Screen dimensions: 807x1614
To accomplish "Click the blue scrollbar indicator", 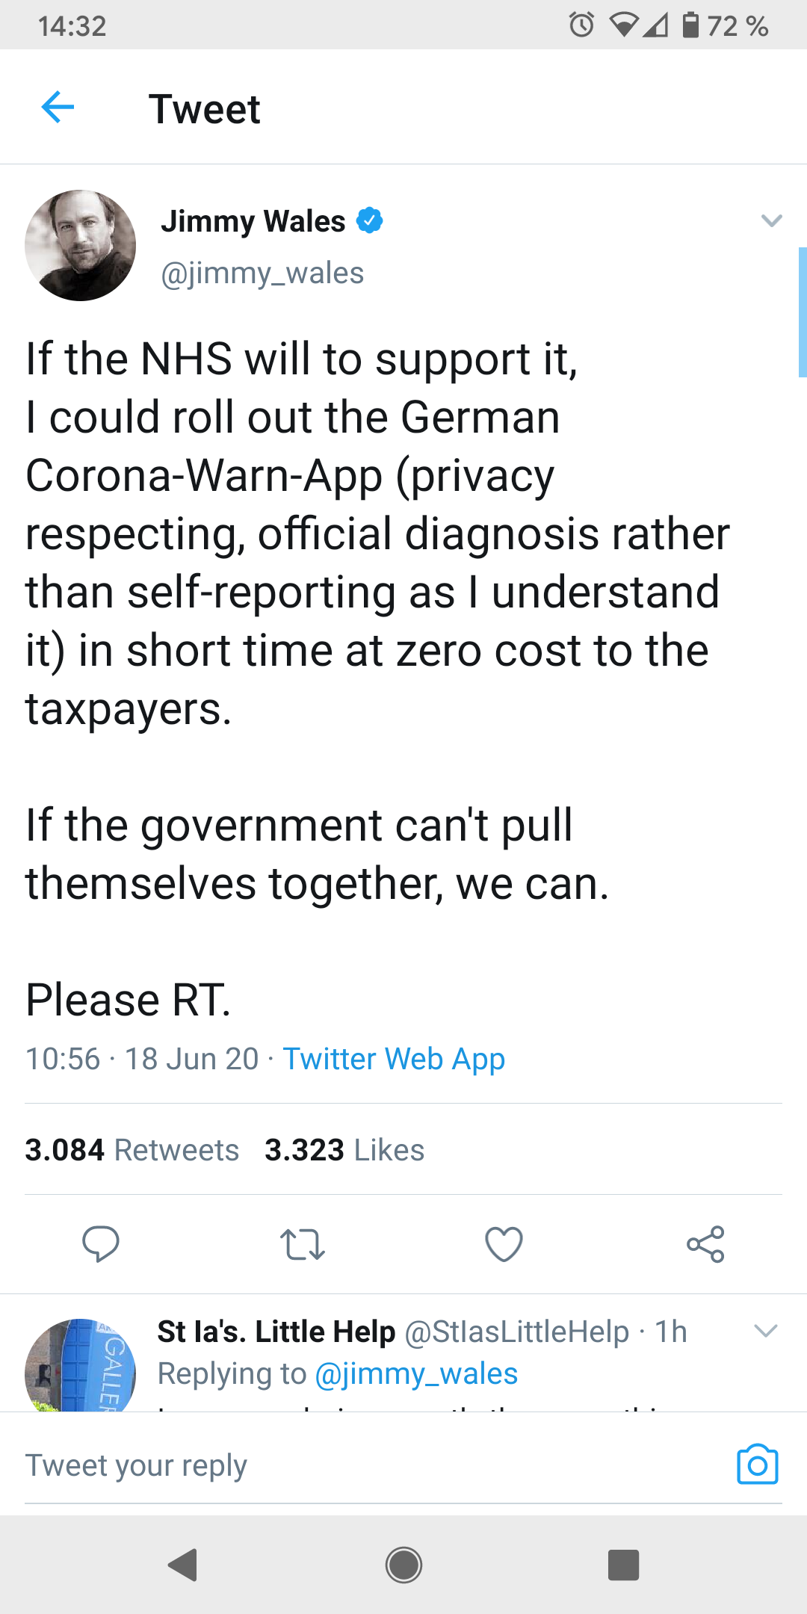I will point(803,312).
